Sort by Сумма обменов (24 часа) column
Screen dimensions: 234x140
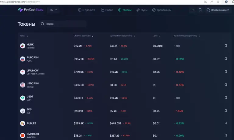click(x=122, y=36)
